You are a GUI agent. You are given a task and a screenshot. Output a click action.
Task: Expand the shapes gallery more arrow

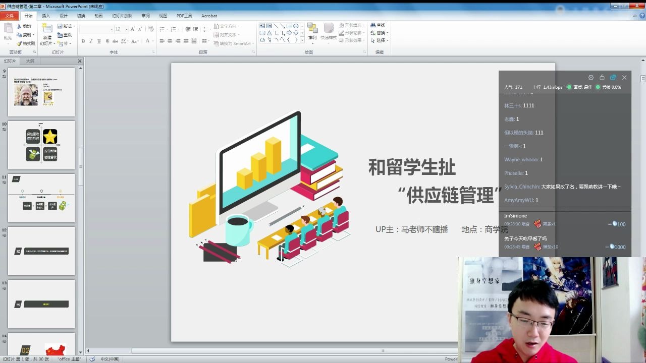click(x=302, y=40)
